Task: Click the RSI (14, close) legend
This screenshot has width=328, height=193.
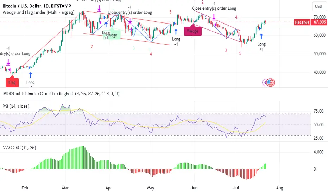Action: click(16, 106)
